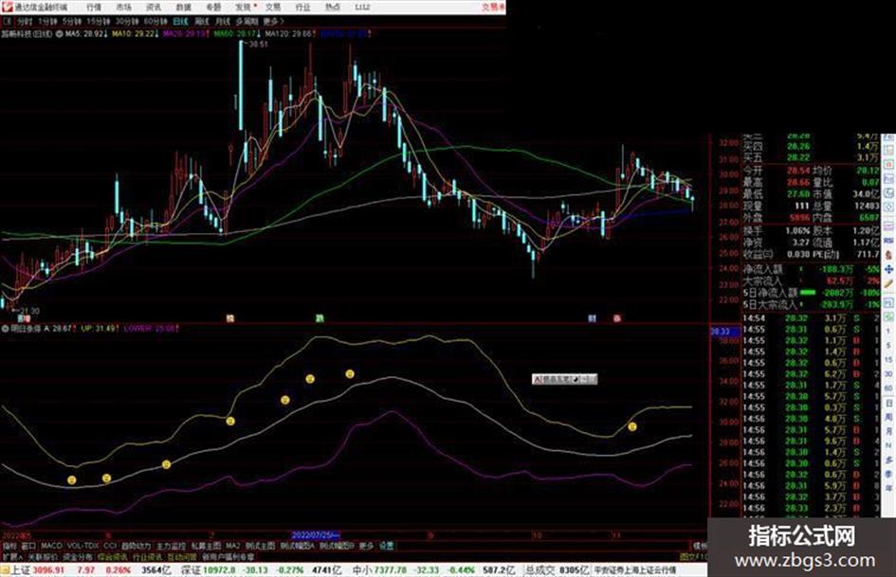Select the 测试辅图A indicator tab
The image size is (896, 577).
tap(297, 546)
